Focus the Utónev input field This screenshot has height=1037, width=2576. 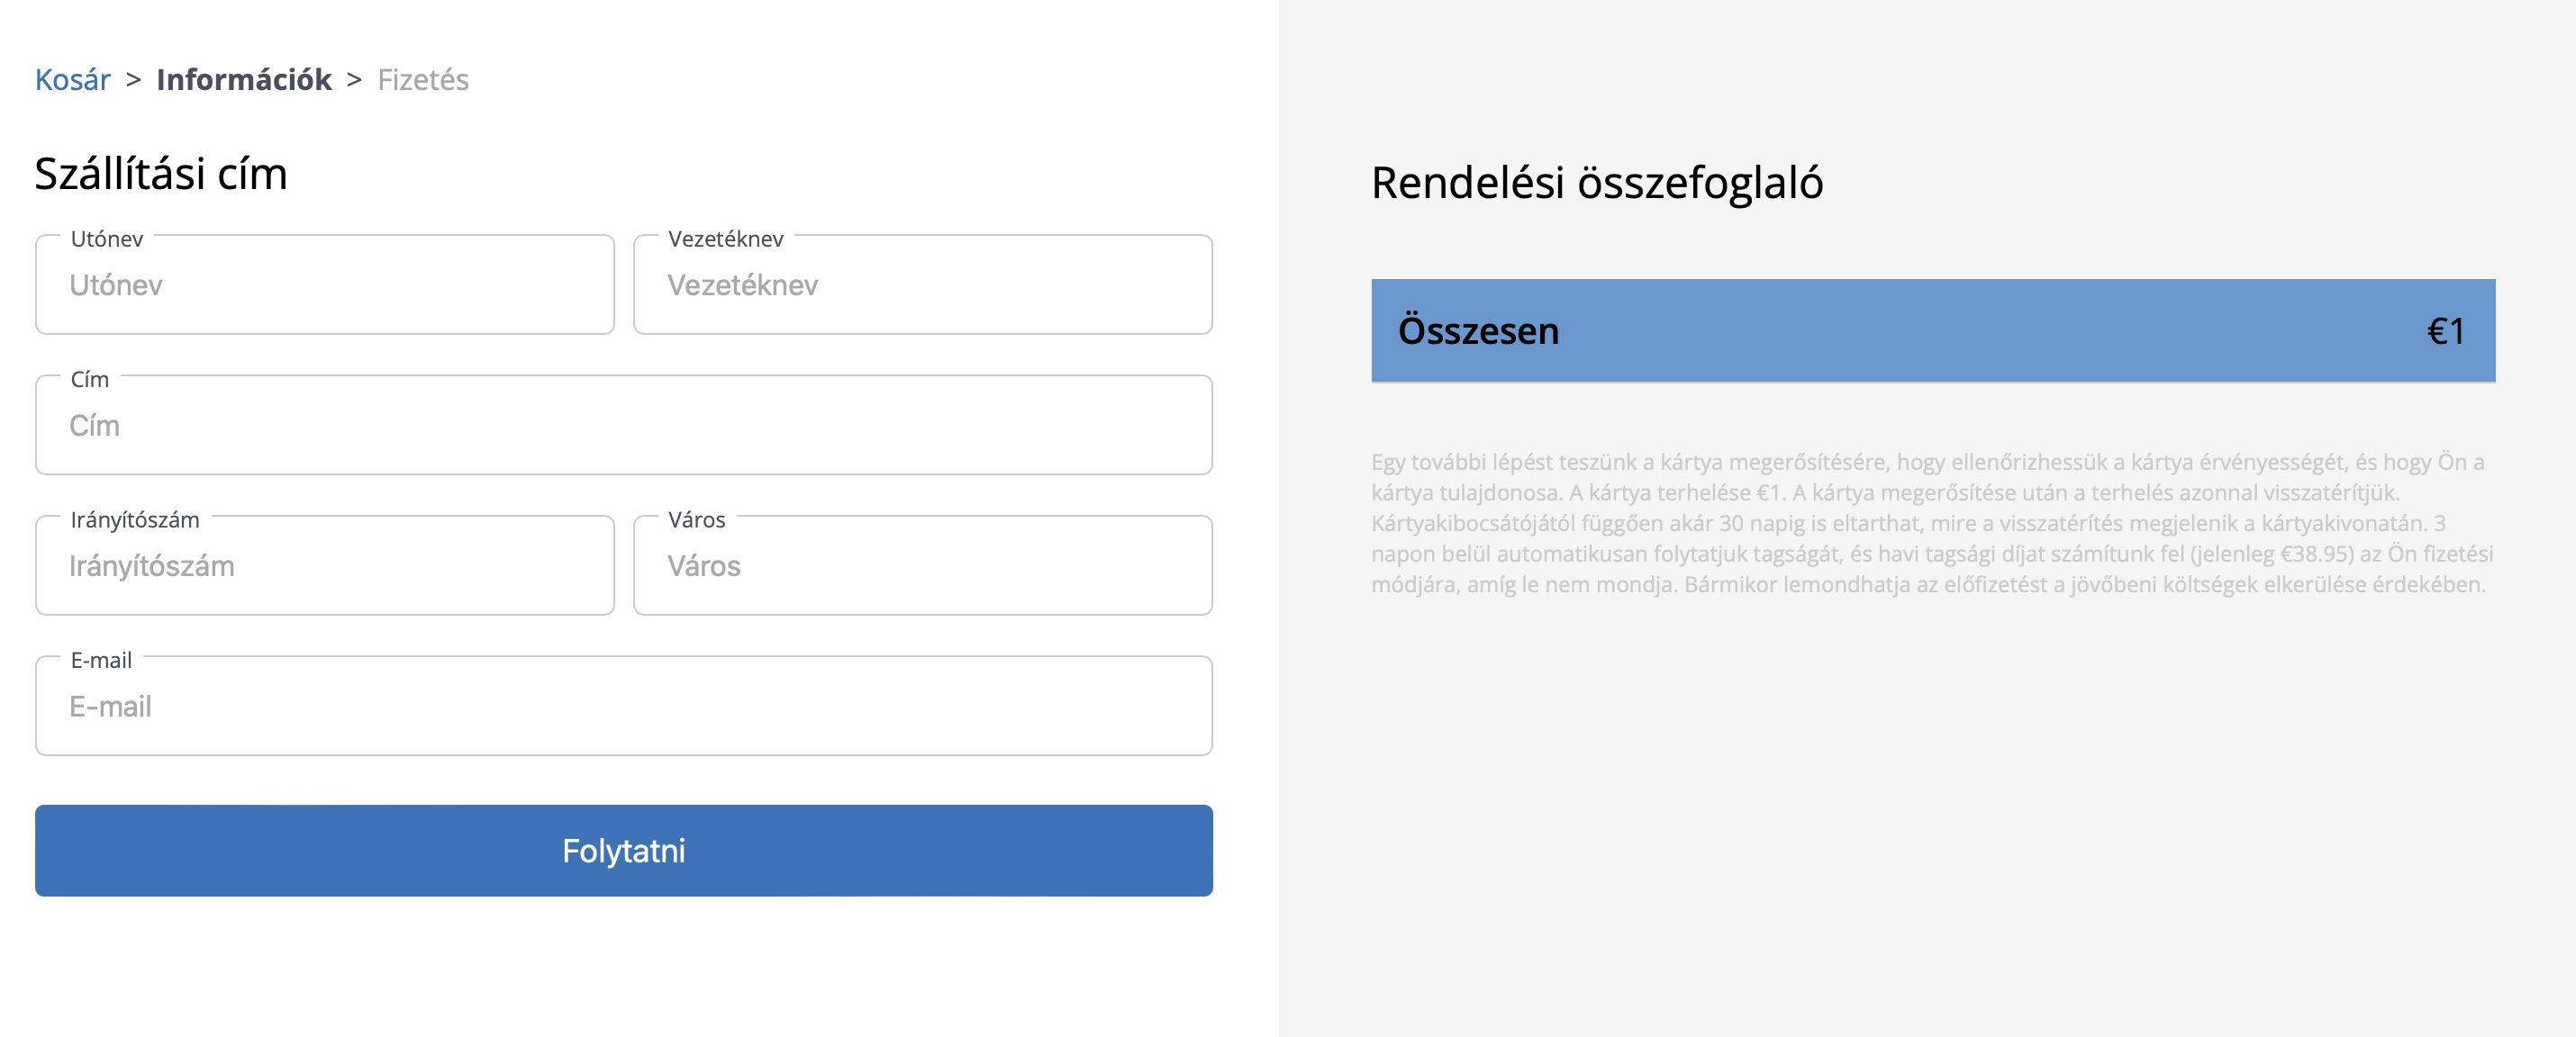coord(325,284)
